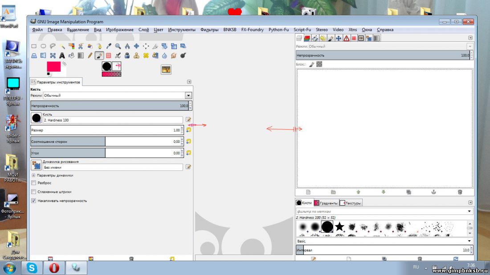
Task: Select the Paintbrush tool in toolbox
Action: click(x=99, y=56)
